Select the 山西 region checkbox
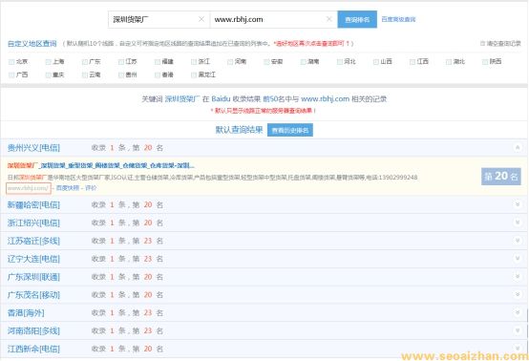529x361 pixels. [376, 62]
